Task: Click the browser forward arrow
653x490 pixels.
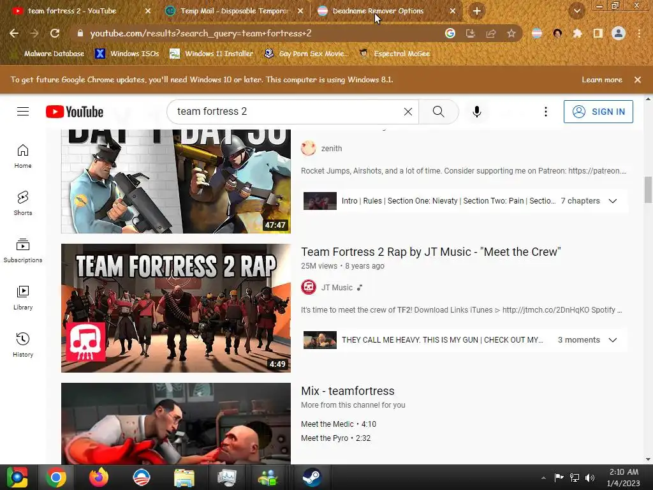Action: tap(34, 33)
